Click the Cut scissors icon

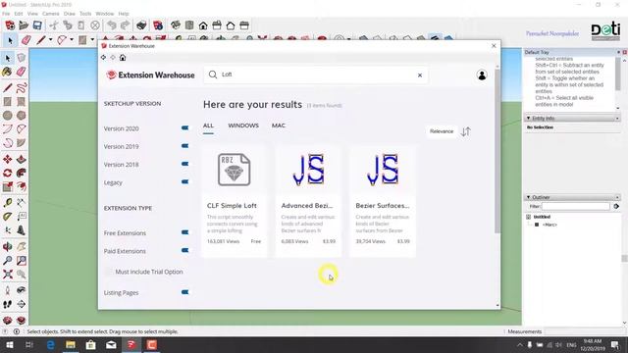point(54,25)
